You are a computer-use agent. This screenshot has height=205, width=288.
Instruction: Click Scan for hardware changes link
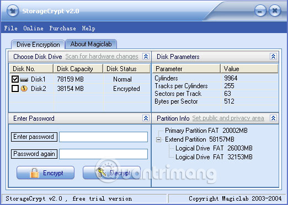(x=102, y=56)
